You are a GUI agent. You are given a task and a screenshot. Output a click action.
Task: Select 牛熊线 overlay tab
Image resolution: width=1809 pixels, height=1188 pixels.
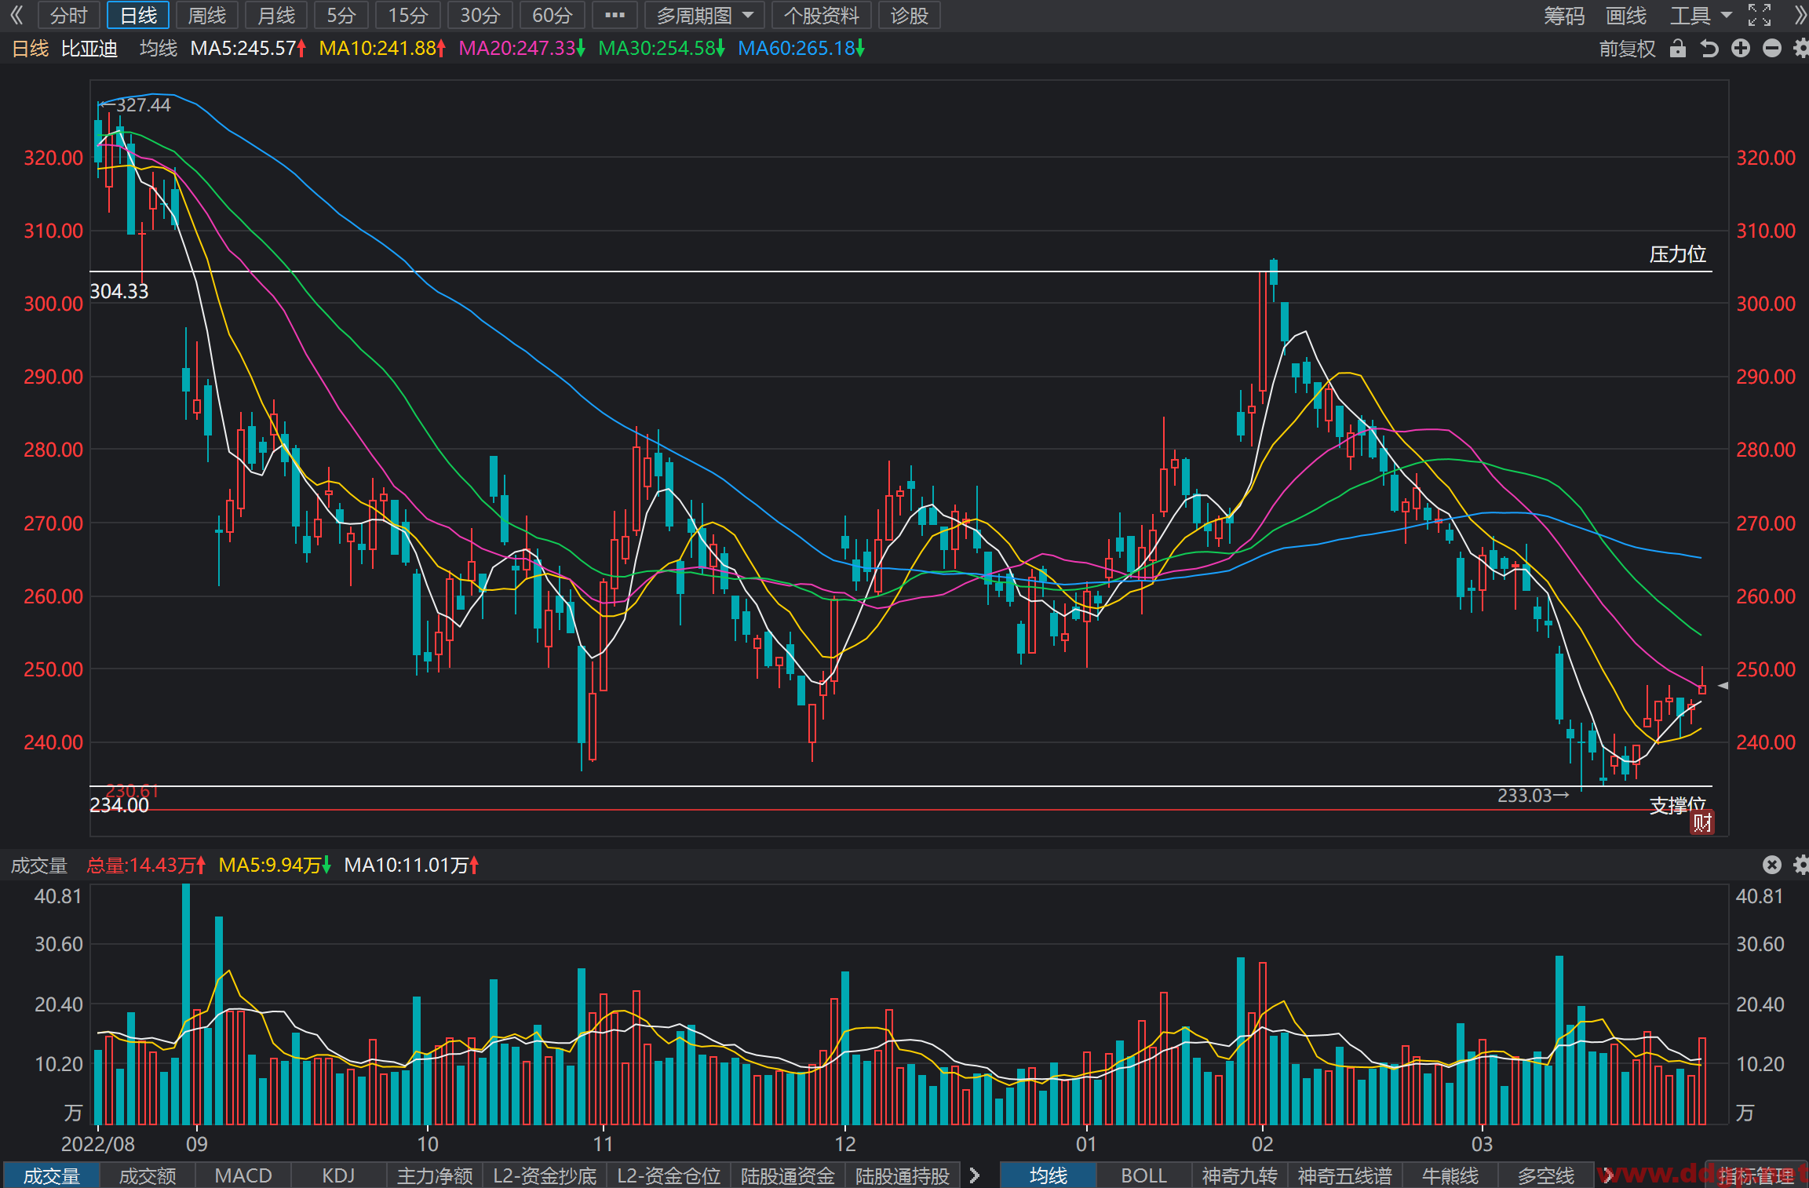click(x=1450, y=1175)
